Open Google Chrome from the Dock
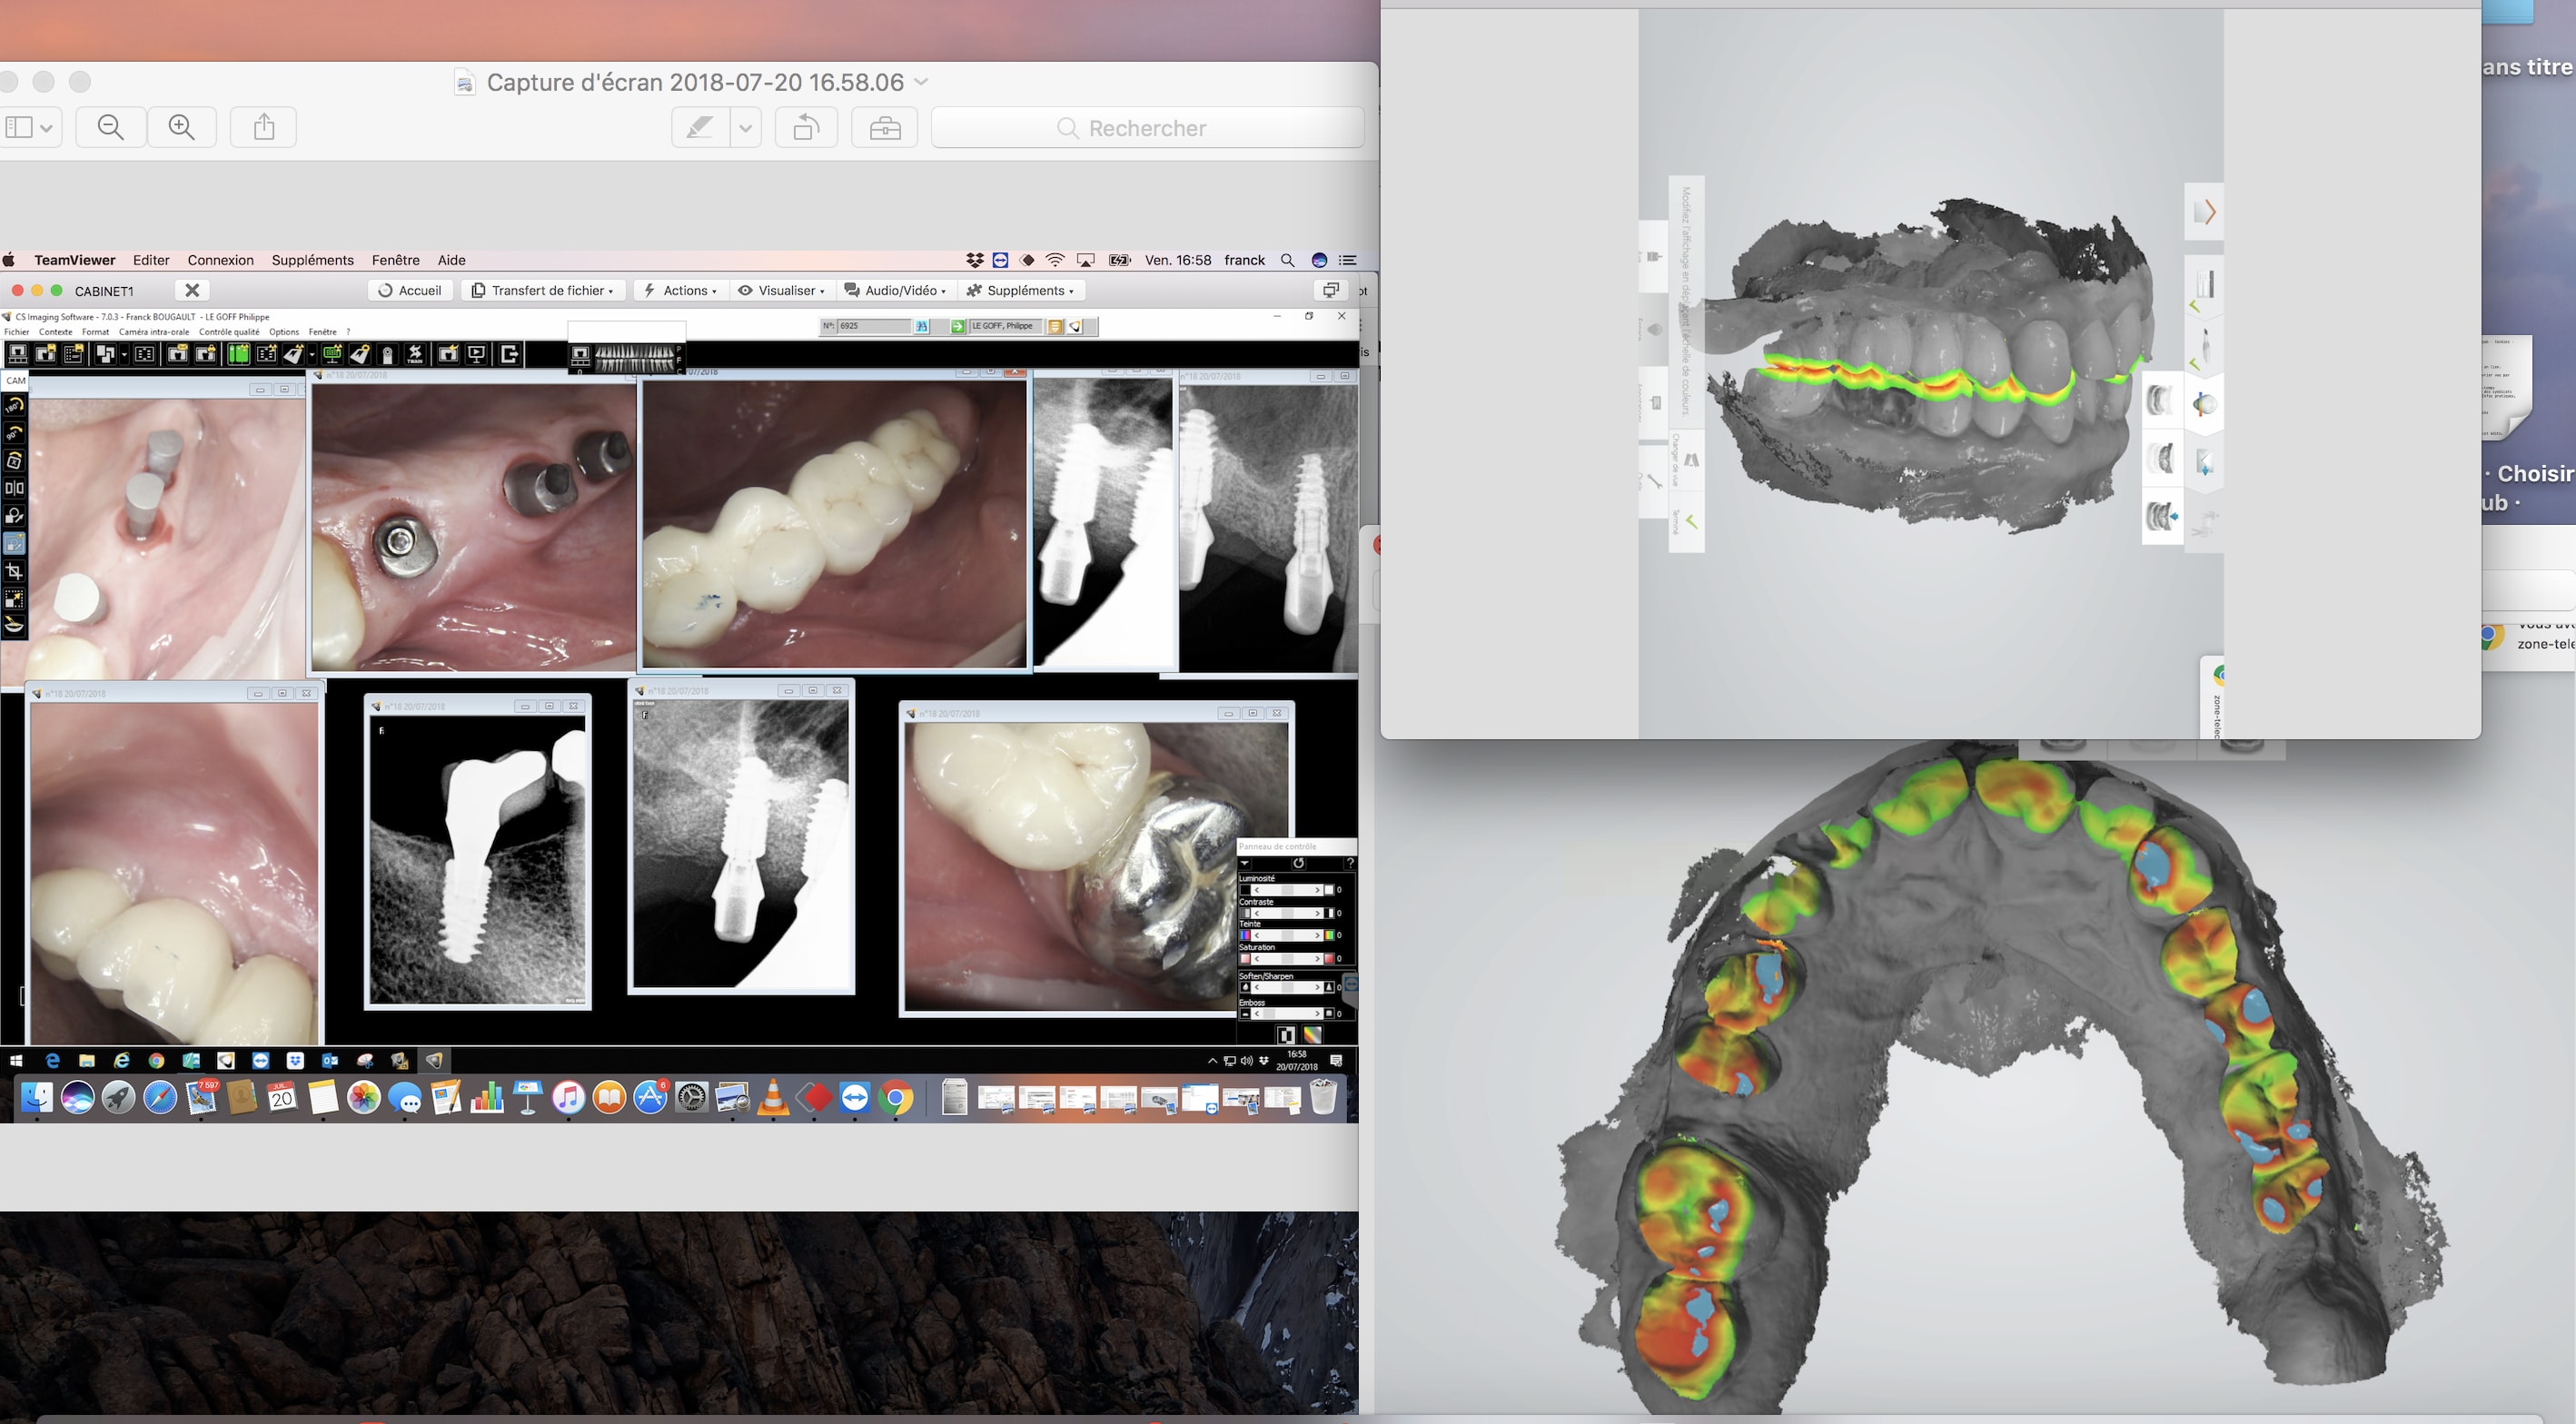Image resolution: width=2576 pixels, height=1424 pixels. (896, 1098)
